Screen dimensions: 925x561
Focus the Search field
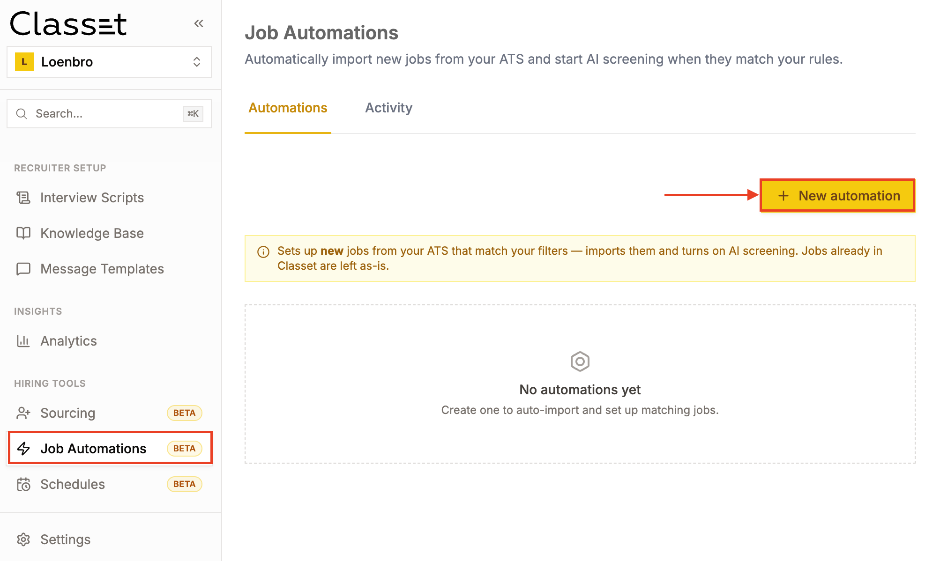click(109, 114)
